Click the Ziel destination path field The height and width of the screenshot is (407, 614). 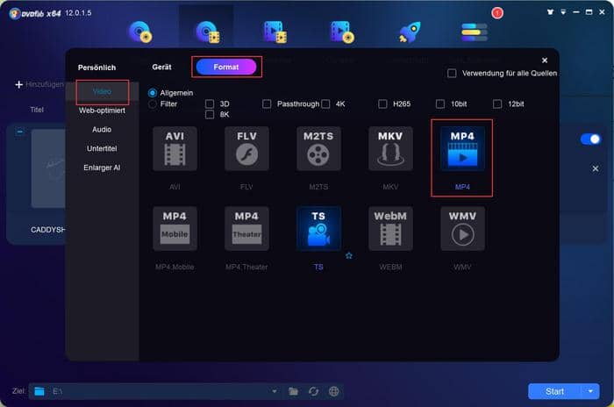(157, 391)
